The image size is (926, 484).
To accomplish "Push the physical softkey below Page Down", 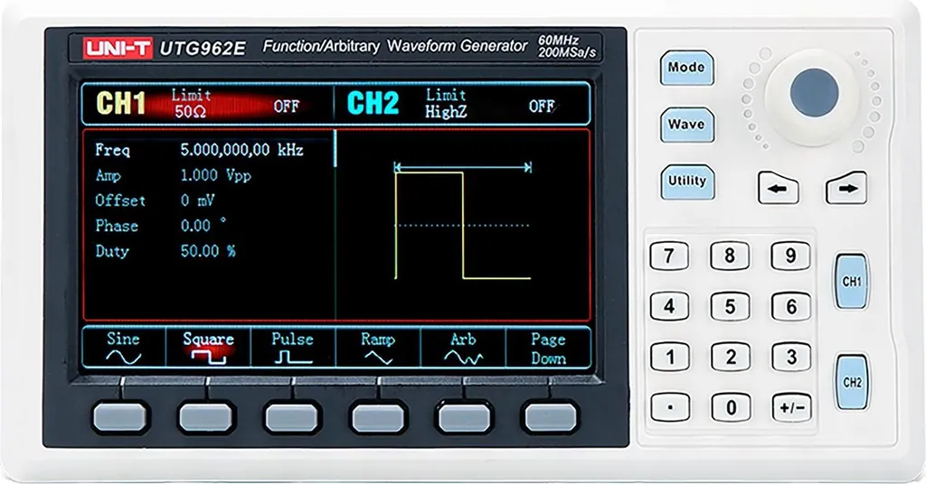I will pyautogui.click(x=551, y=417).
